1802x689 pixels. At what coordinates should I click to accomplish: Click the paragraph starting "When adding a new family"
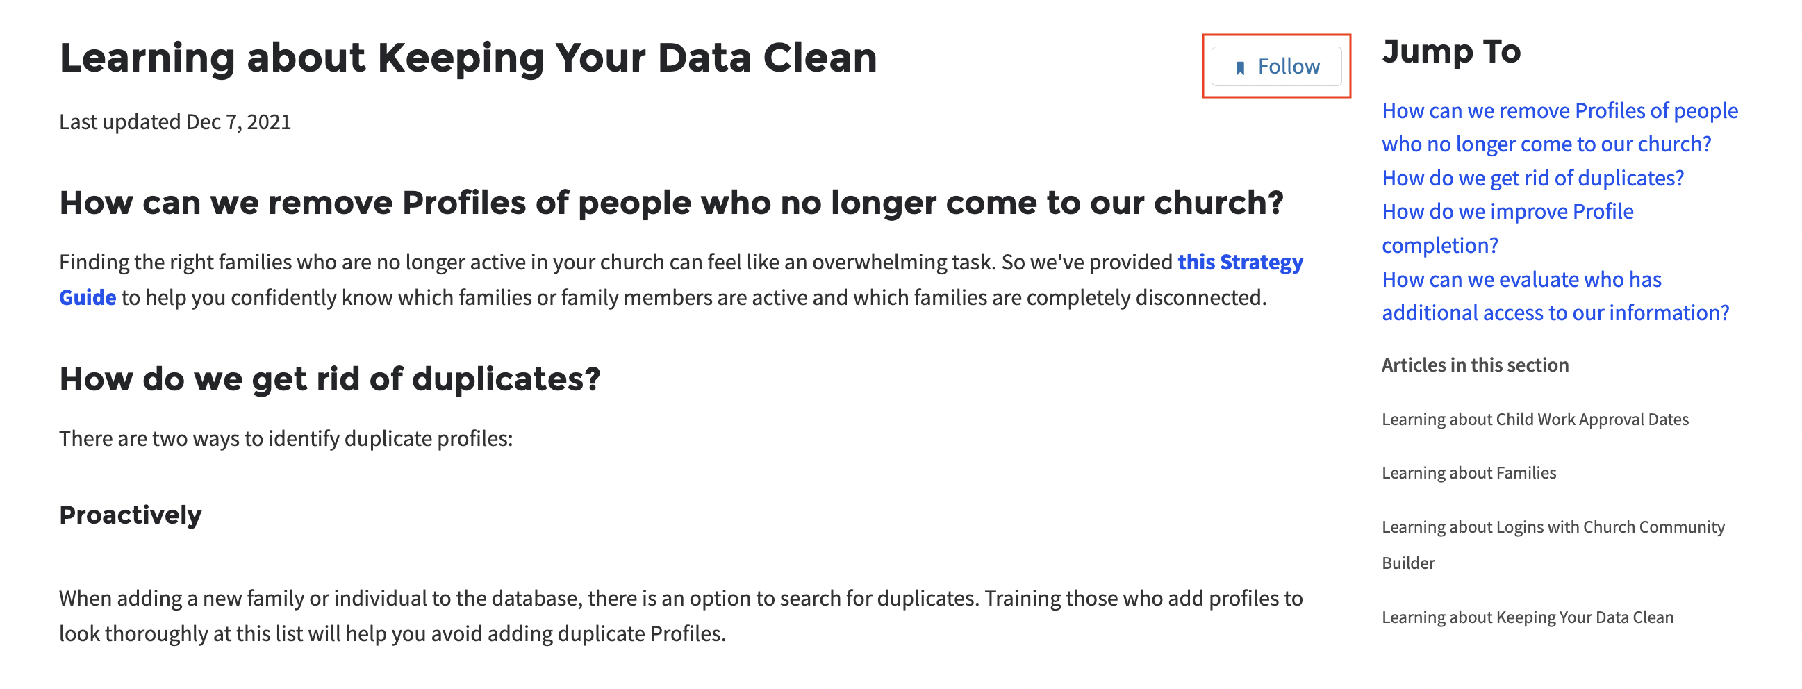pyautogui.click(x=680, y=615)
